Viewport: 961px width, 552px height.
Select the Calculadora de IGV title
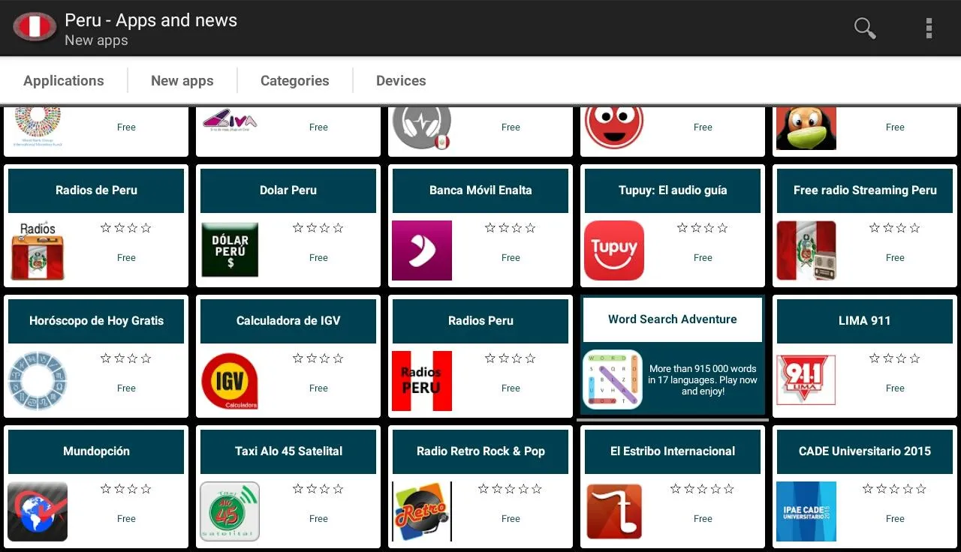(288, 321)
